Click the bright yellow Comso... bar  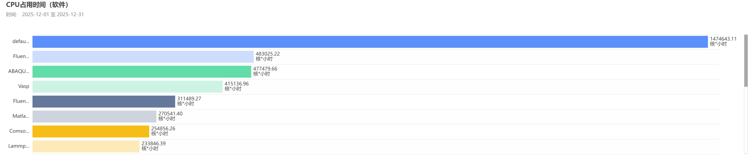(x=91, y=131)
